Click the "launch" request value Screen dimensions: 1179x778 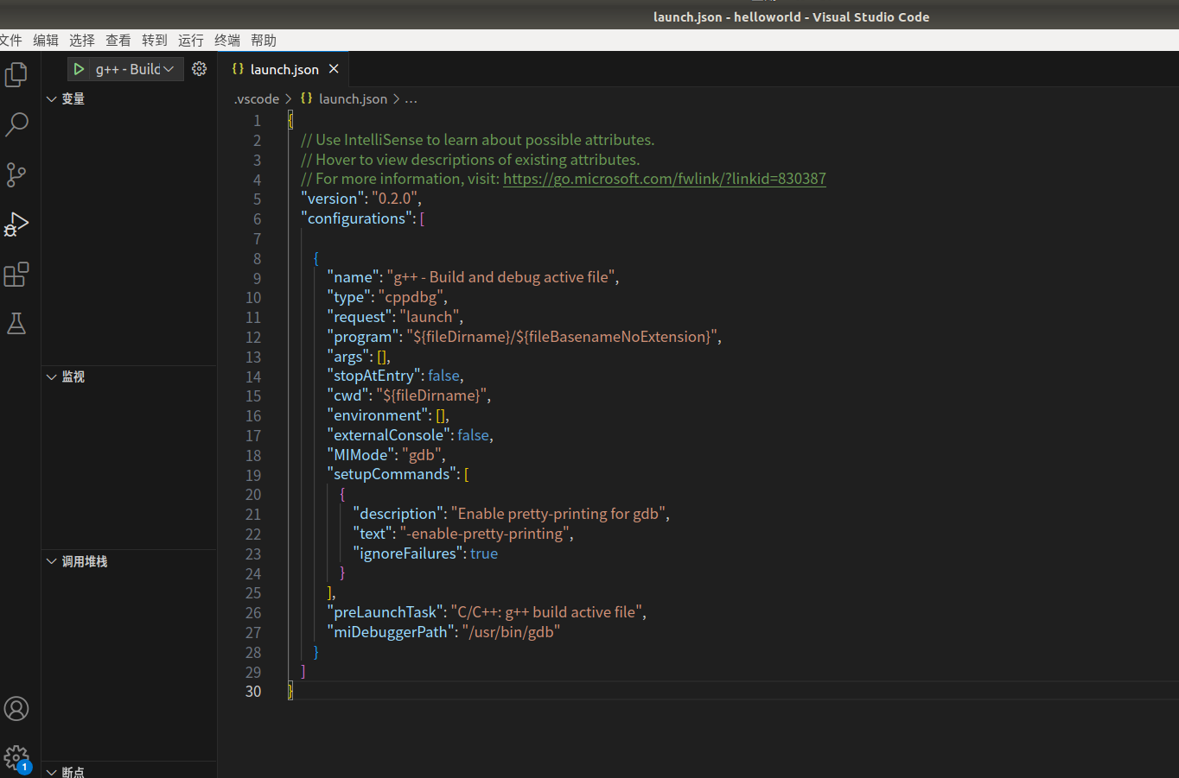pos(429,317)
